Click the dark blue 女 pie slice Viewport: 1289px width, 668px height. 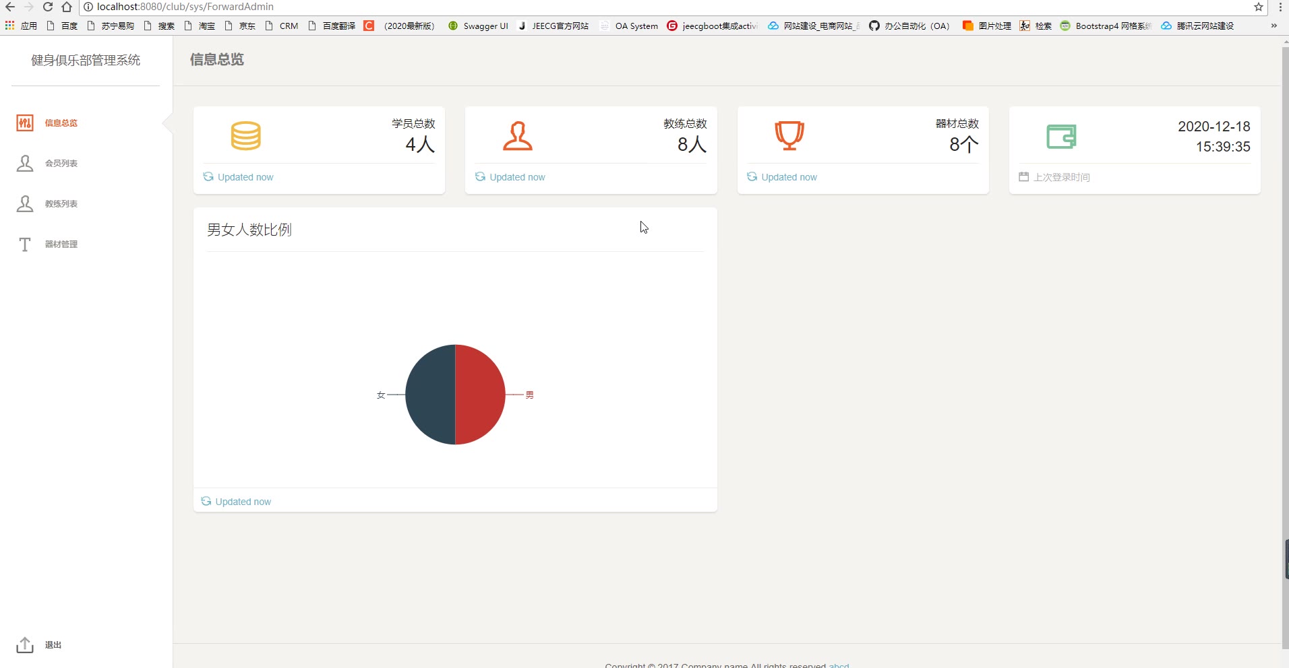click(430, 395)
